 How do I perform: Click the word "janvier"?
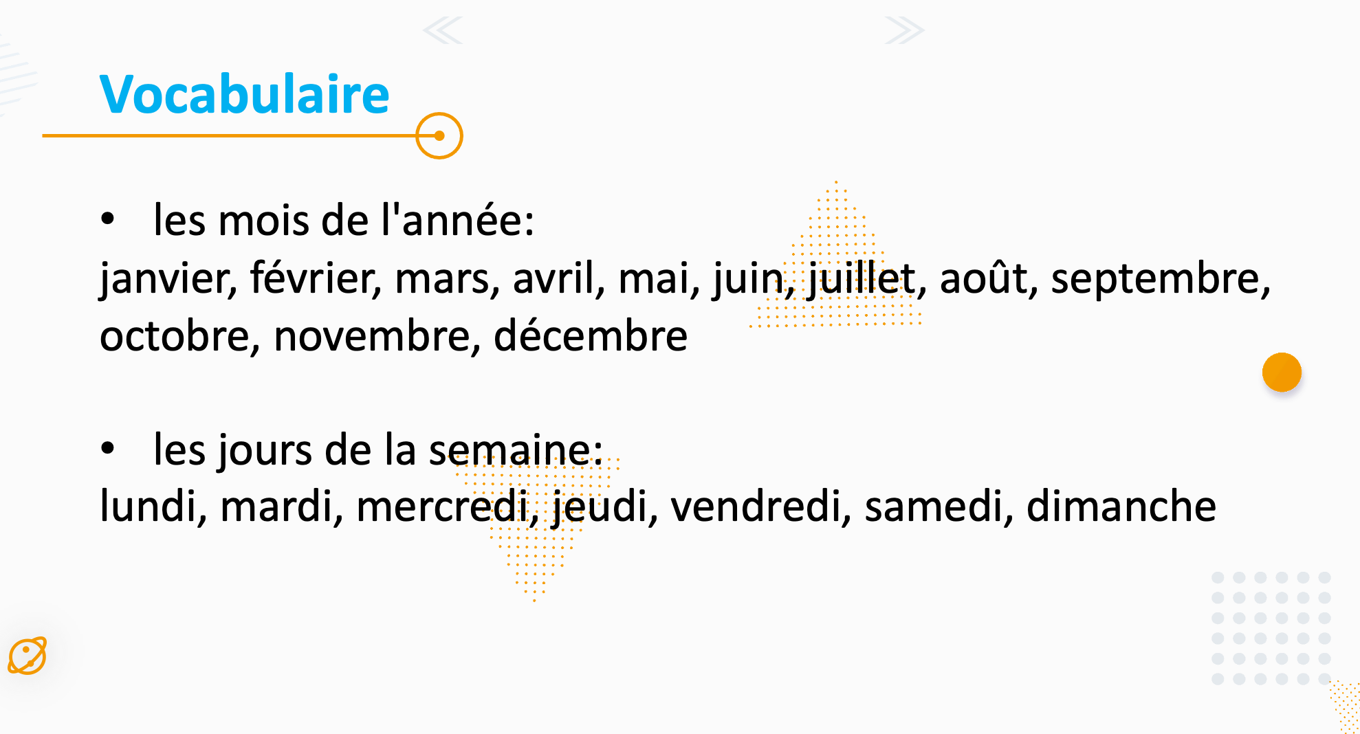(x=168, y=279)
